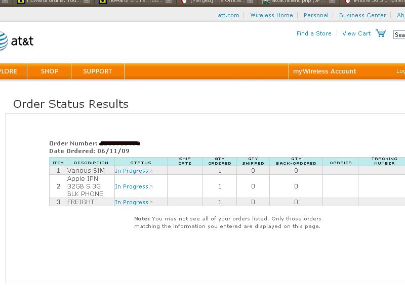Click the Note text below the table
Viewport: 405px width, 304px height.
pos(227,222)
